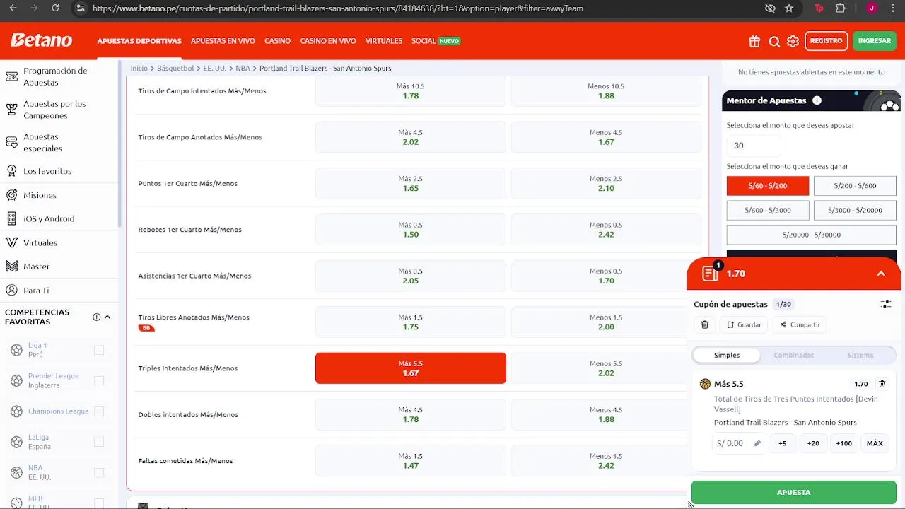Image resolution: width=905 pixels, height=509 pixels.
Task: Click the bet slip receipt icon
Action: (x=710, y=274)
